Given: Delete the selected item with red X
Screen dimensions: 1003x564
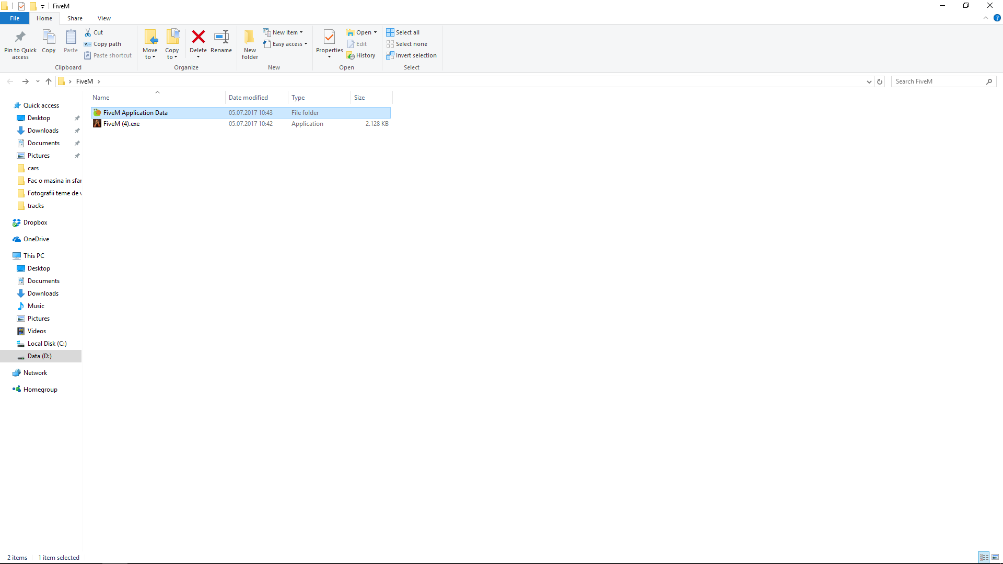Looking at the screenshot, I should tap(198, 43).
